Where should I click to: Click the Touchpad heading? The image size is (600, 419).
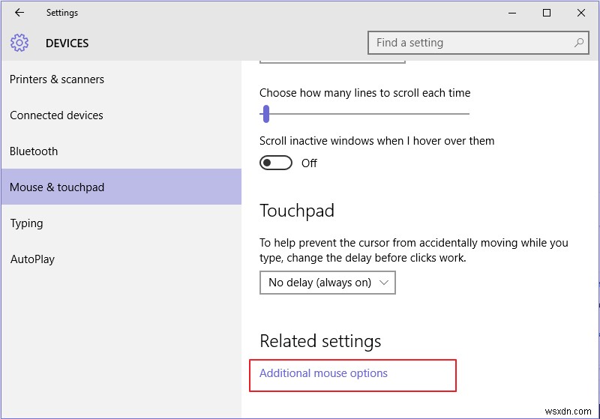[x=297, y=211]
